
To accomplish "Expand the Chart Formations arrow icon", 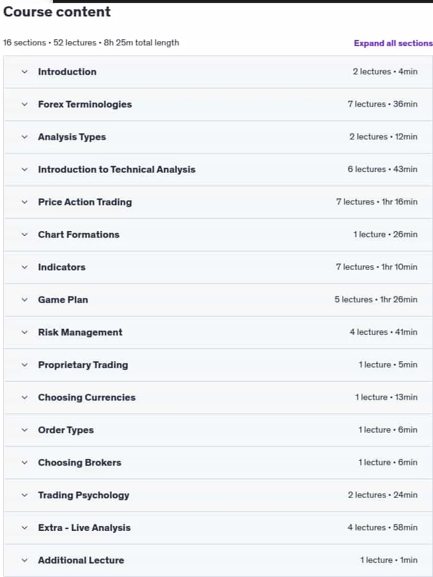I will [x=25, y=235].
